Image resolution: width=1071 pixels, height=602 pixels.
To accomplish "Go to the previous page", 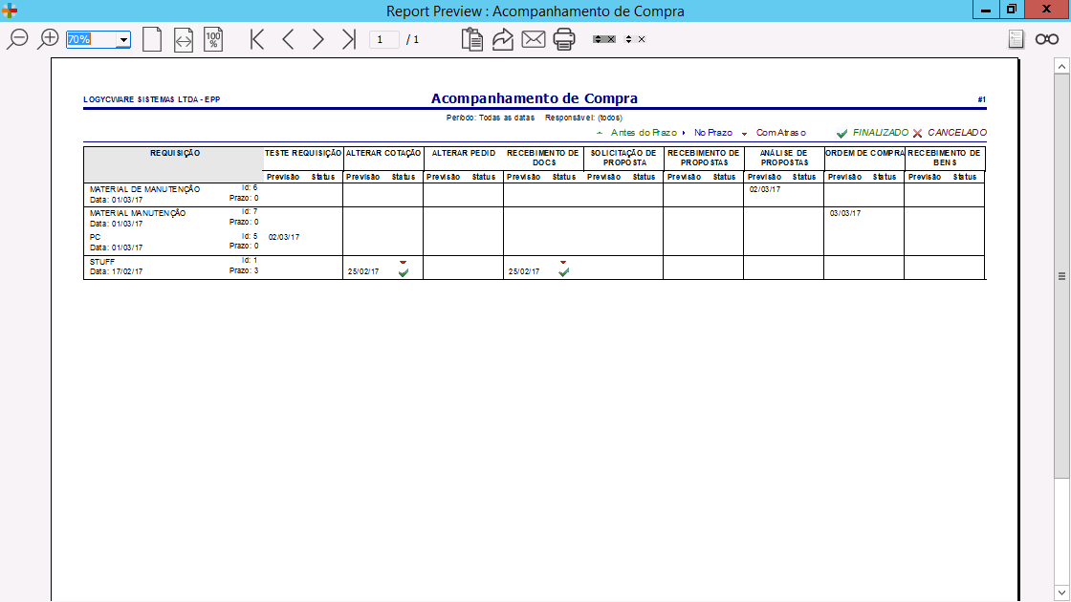I will coord(287,39).
